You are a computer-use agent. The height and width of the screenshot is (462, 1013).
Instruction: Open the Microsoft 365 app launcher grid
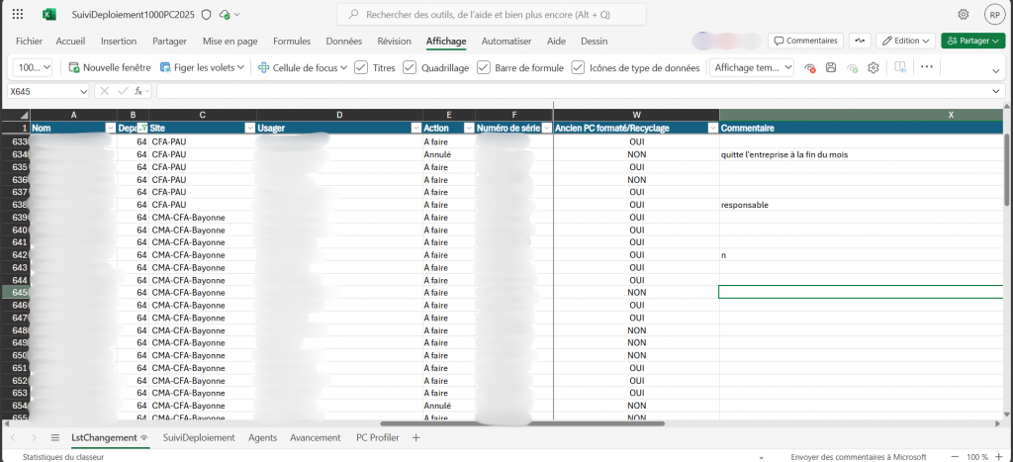(x=18, y=14)
